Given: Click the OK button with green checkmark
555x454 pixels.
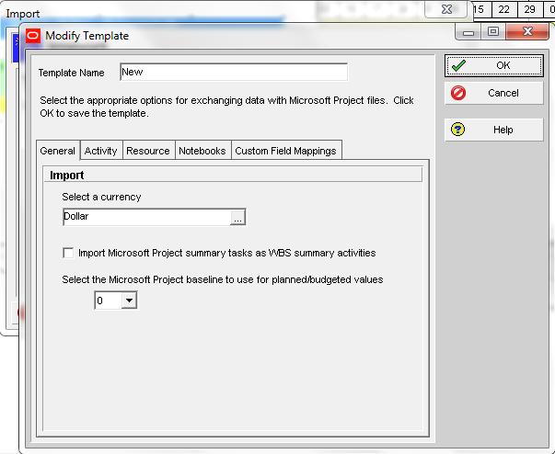Looking at the screenshot, I should point(493,65).
